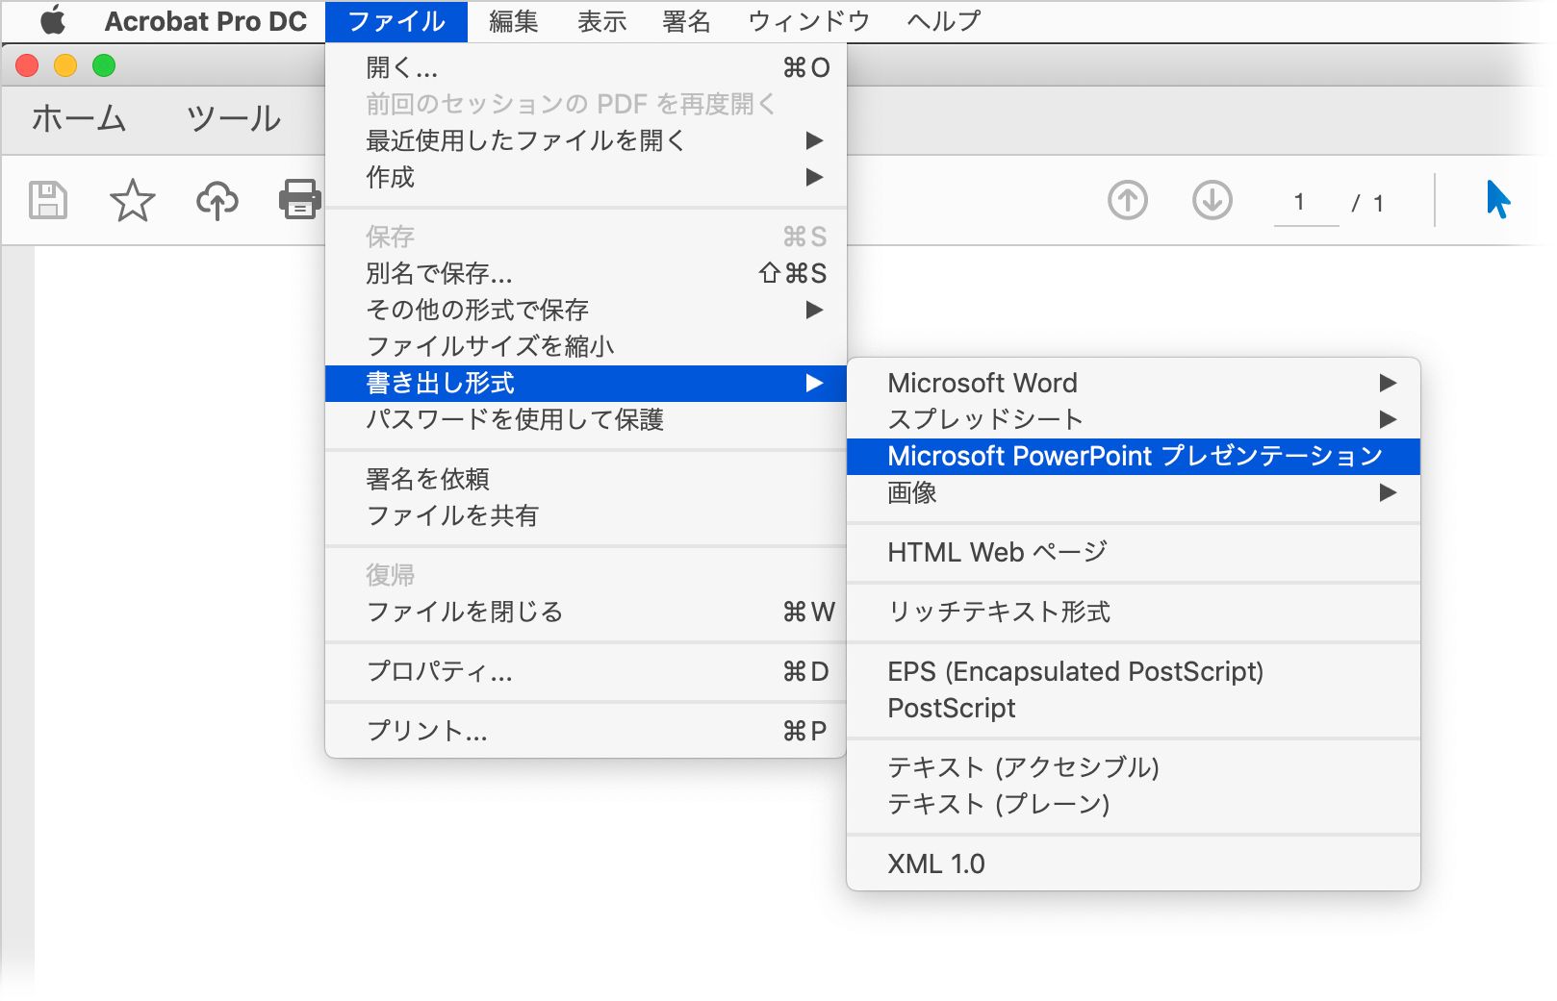Export as Microsoft PowerPoint プレゼンテーション
The width and height of the screenshot is (1557, 1001).
point(1134,456)
